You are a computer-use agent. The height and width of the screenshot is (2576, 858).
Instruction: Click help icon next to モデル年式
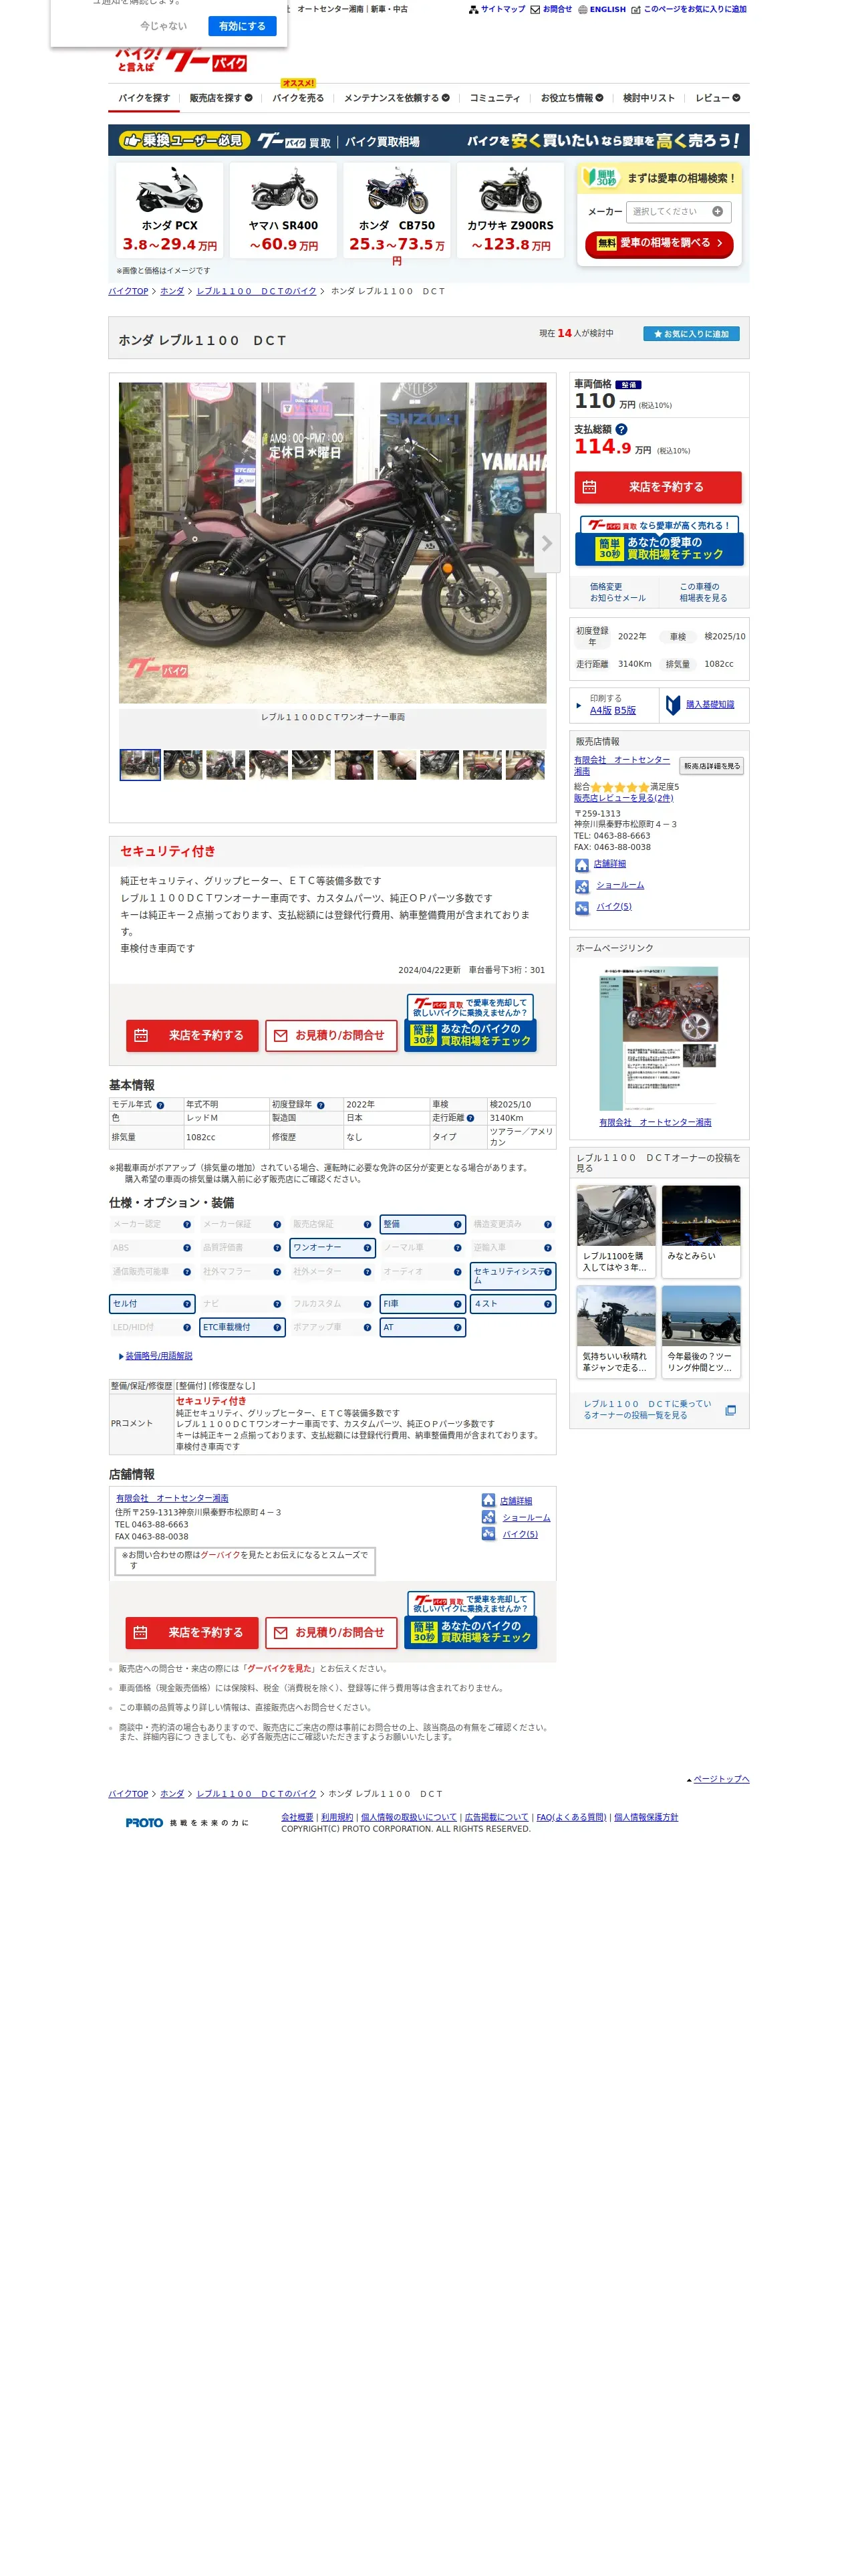click(x=160, y=1105)
